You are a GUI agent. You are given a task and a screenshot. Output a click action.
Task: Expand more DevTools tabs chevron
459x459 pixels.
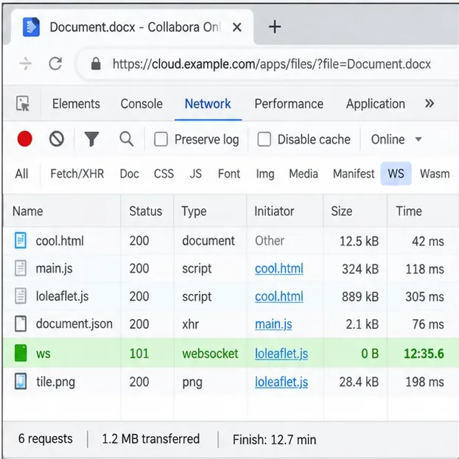(430, 103)
